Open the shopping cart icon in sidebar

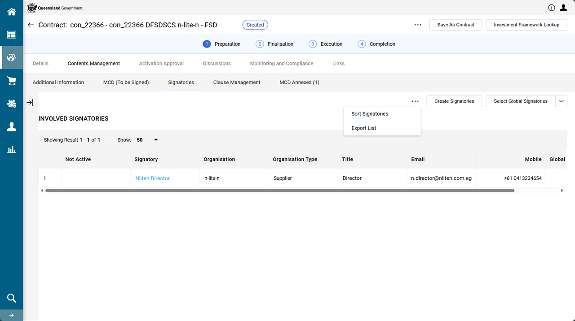tap(12, 81)
